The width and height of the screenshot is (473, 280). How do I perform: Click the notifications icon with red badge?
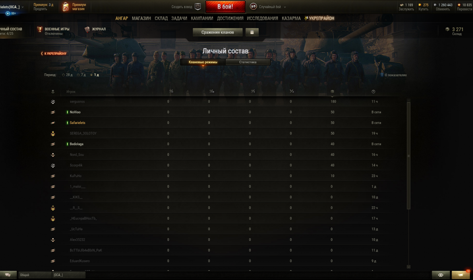pos(460,275)
